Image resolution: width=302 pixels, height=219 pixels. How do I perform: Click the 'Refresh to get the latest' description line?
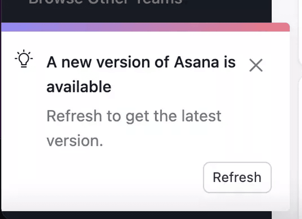click(134, 116)
